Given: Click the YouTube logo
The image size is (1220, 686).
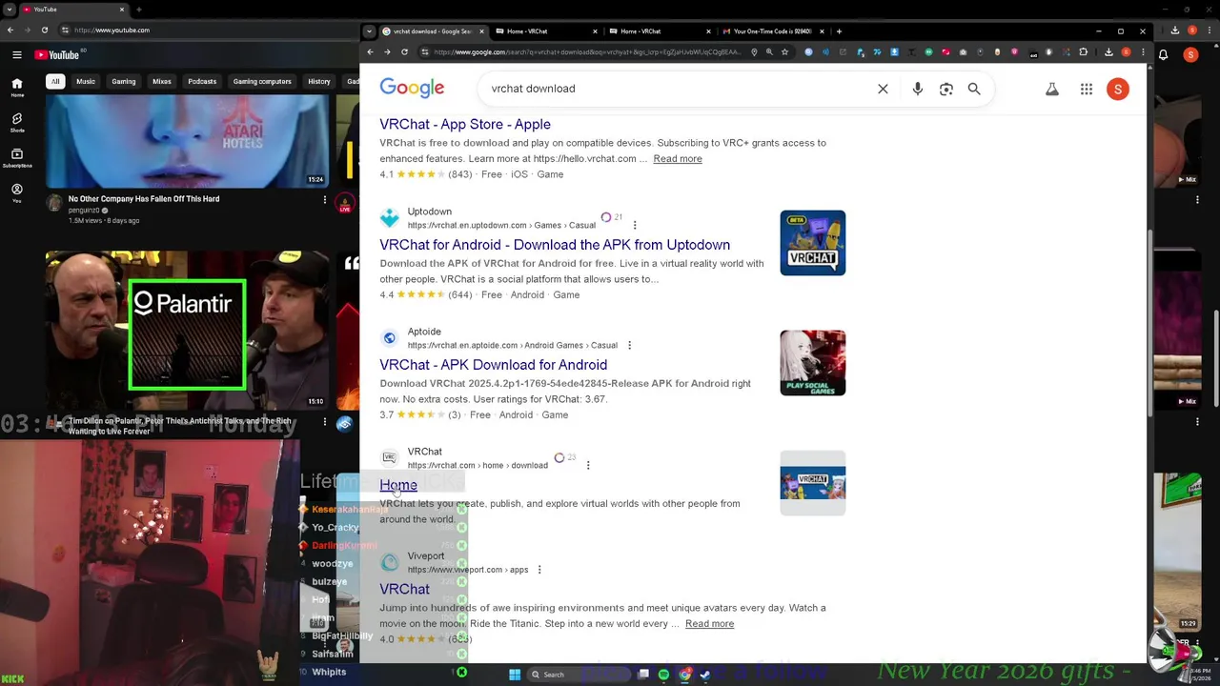Looking at the screenshot, I should (x=57, y=55).
